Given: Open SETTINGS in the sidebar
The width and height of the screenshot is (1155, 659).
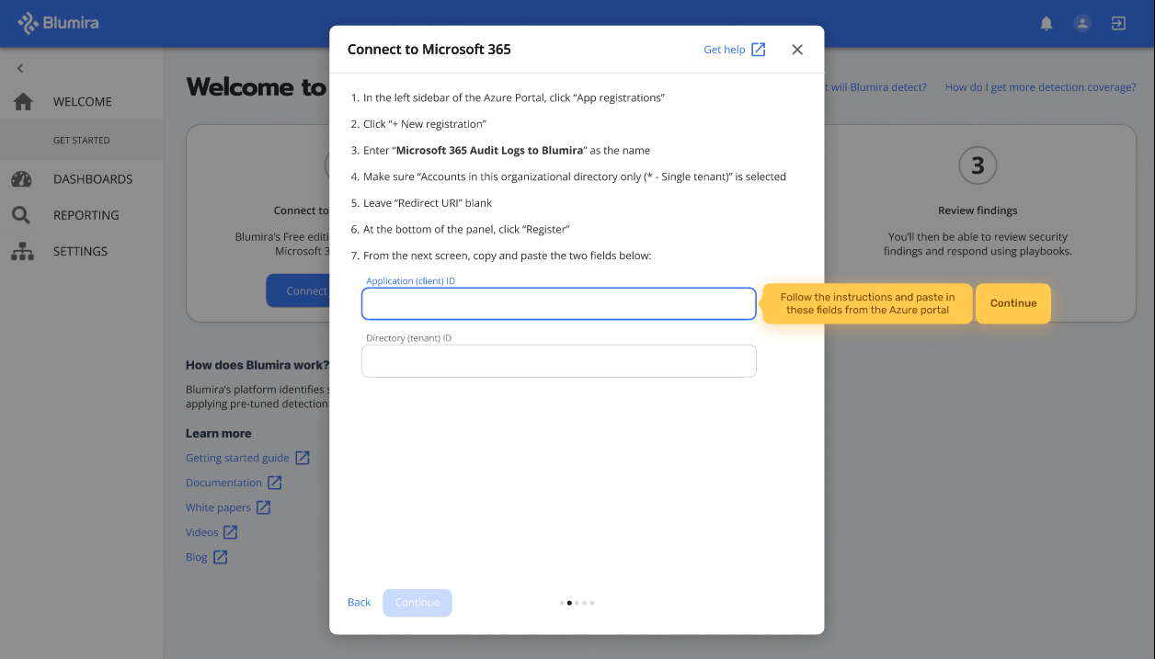Looking at the screenshot, I should (x=81, y=251).
